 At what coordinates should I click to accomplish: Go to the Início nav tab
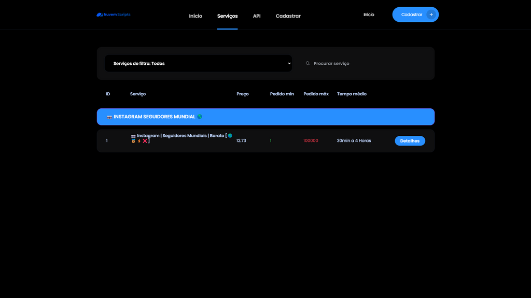click(x=195, y=16)
